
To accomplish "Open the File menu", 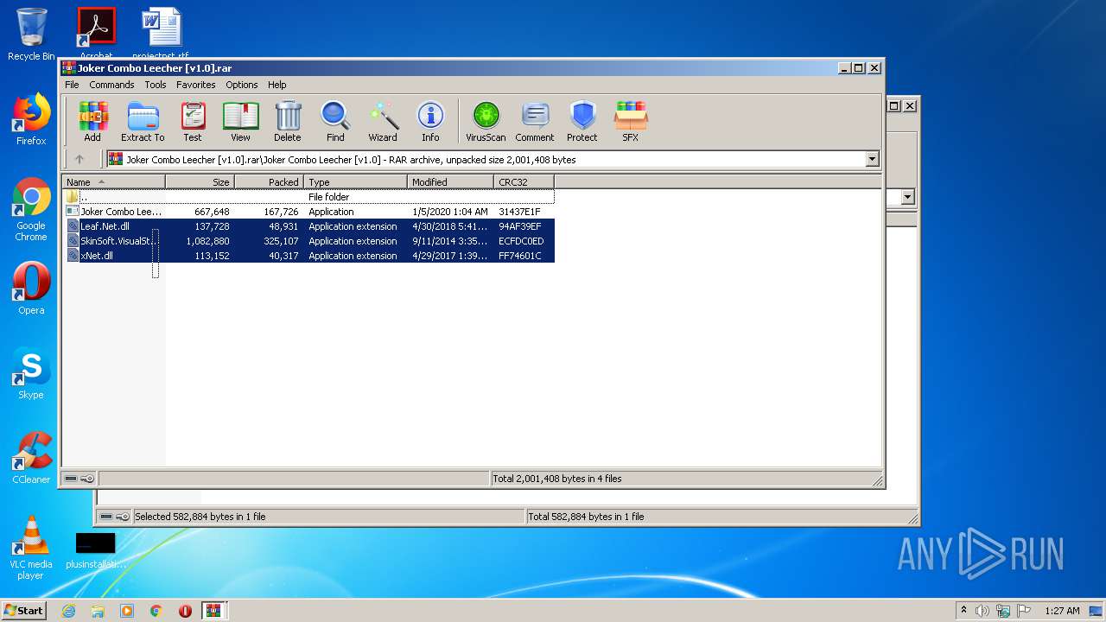I will [72, 85].
